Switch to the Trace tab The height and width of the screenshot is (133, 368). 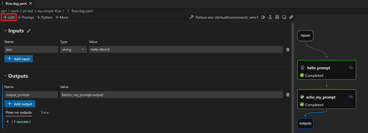click(44, 113)
